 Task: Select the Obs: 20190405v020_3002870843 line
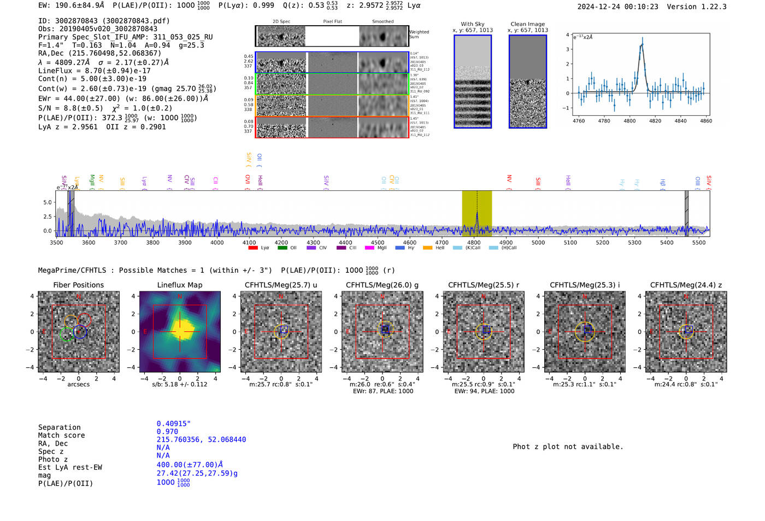(x=98, y=29)
